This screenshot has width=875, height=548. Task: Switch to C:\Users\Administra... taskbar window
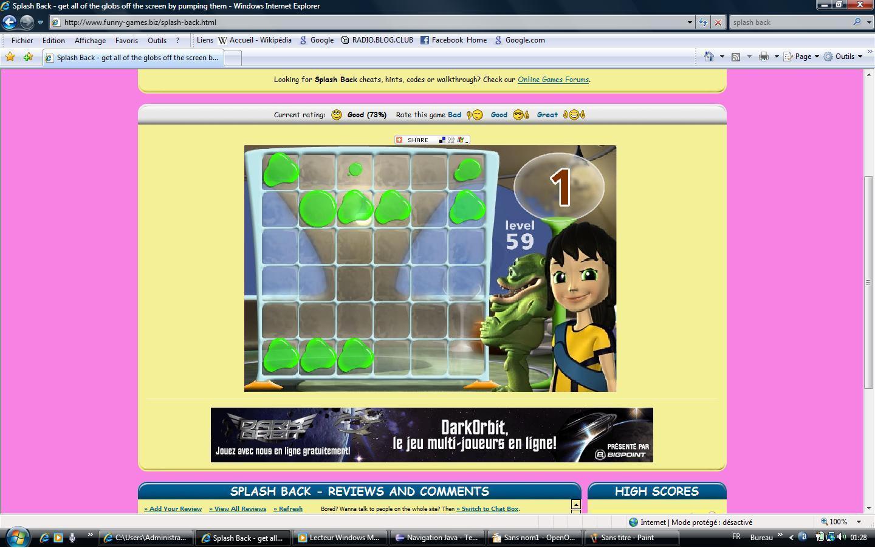pyautogui.click(x=146, y=538)
